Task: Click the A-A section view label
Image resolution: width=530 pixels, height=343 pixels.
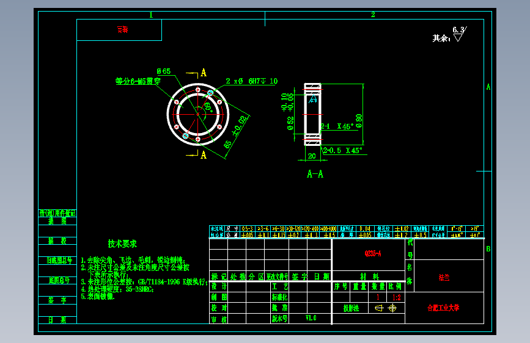Action: click(x=315, y=174)
